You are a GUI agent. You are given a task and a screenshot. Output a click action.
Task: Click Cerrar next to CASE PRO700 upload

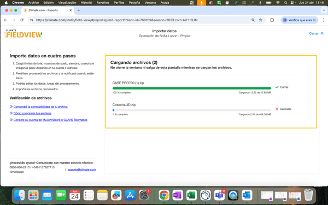(x=282, y=87)
